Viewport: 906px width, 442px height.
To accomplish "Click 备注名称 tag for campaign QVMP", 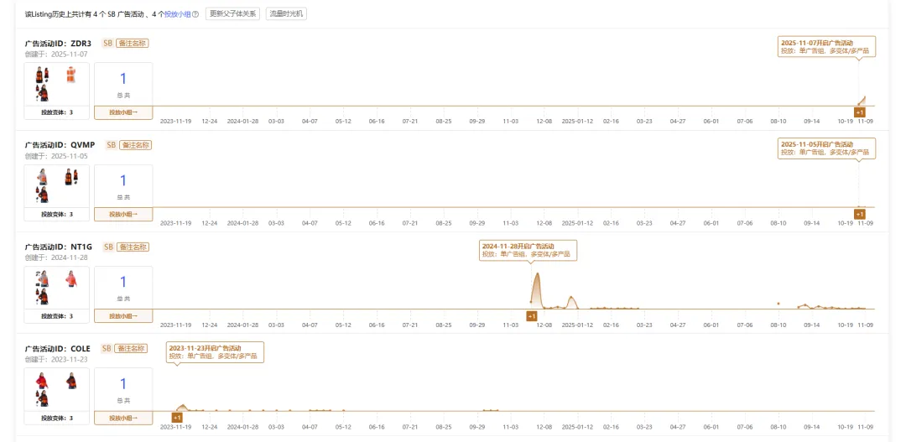I will [136, 144].
